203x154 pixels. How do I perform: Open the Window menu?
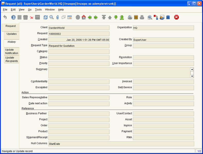pyautogui.click(x=50, y=9)
